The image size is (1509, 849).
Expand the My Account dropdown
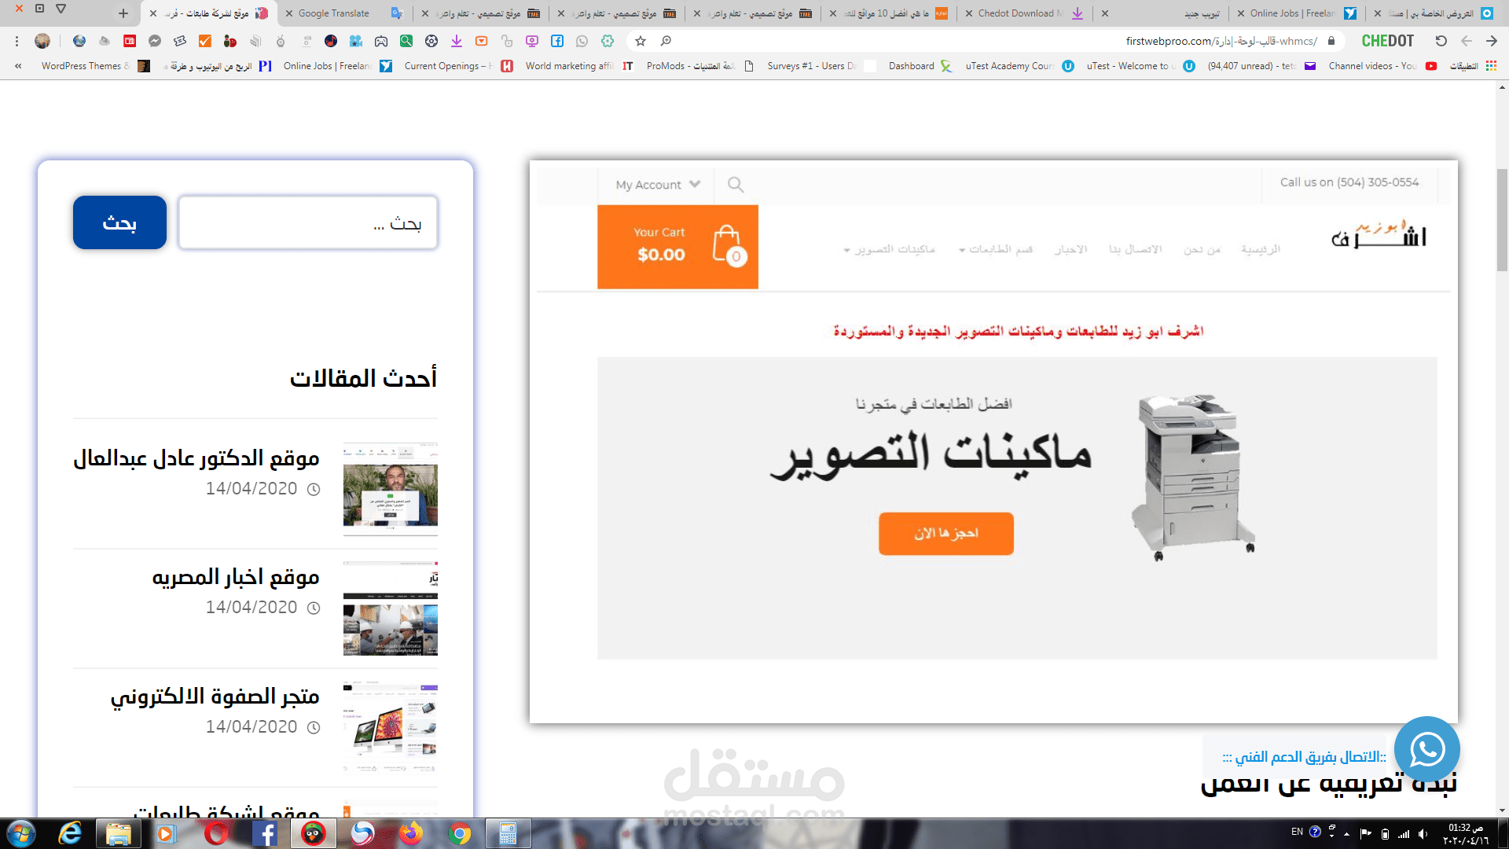coord(658,185)
